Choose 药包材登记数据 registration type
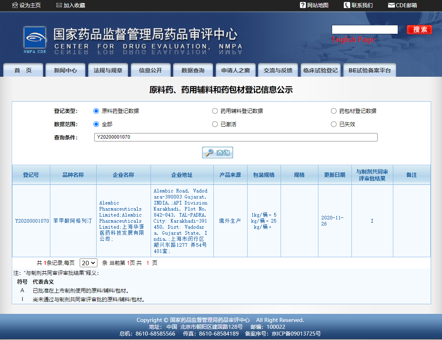Viewport: 442px width, 340px height. click(x=333, y=111)
